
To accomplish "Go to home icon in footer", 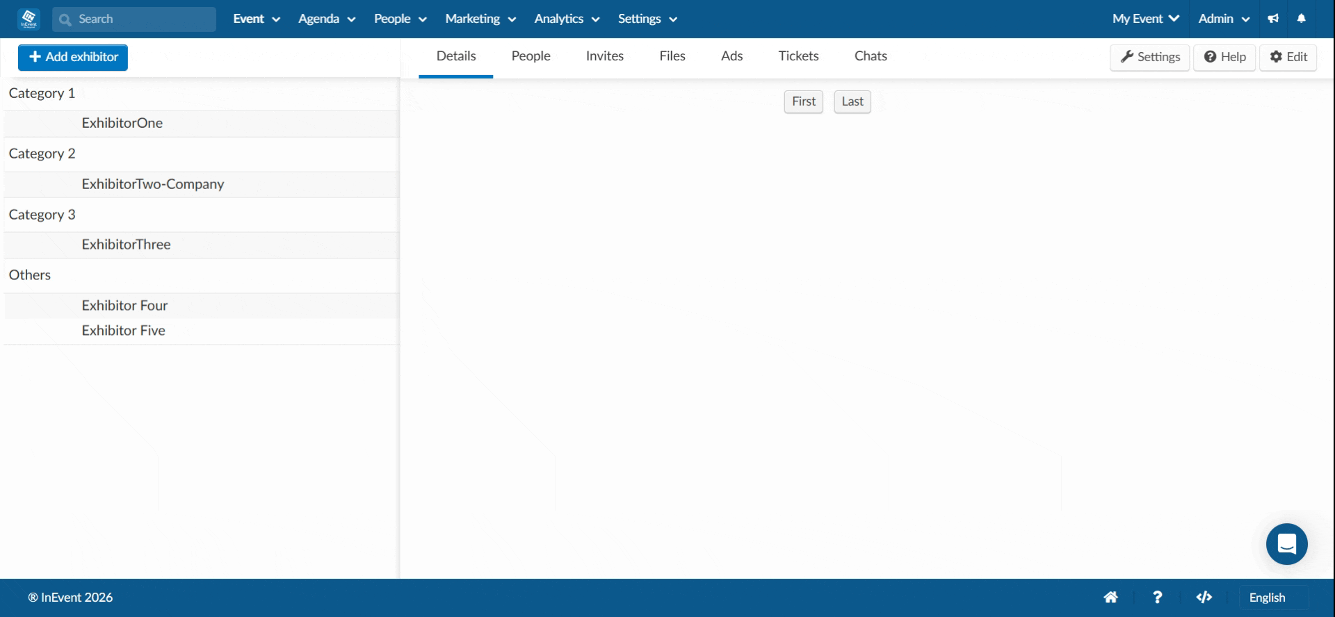I will (1111, 598).
